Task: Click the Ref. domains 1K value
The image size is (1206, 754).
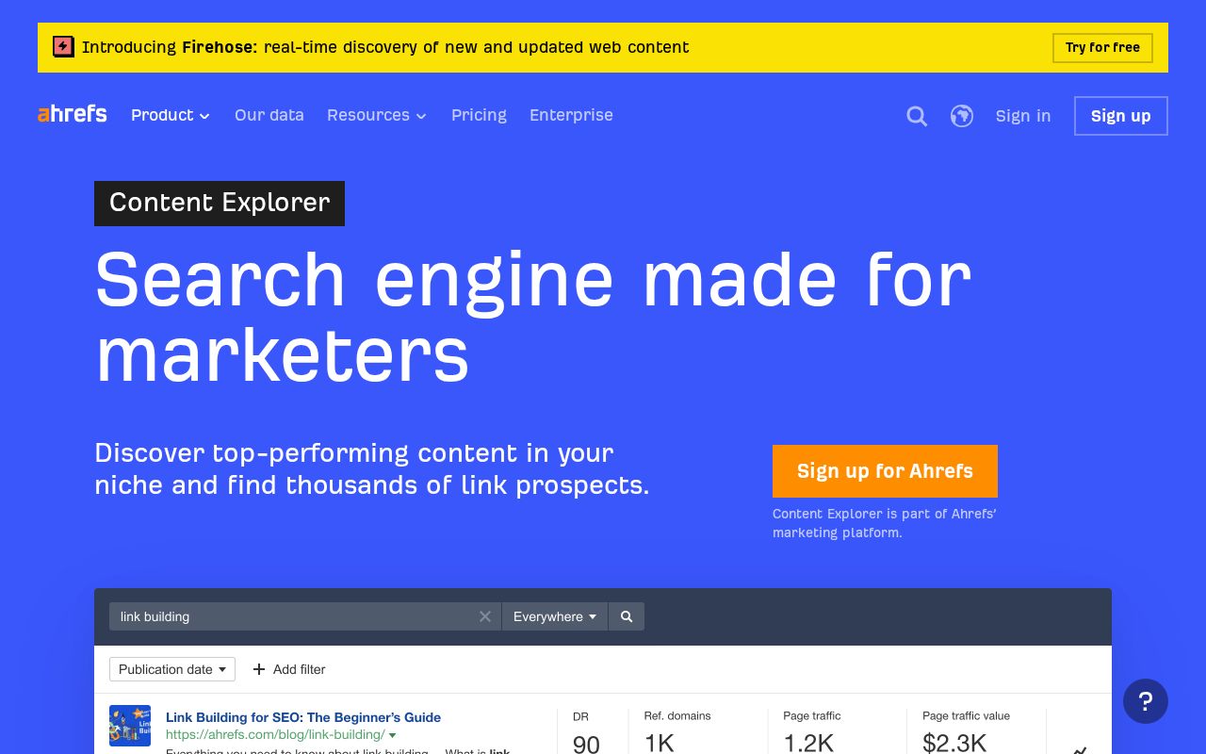Action: 660,743
